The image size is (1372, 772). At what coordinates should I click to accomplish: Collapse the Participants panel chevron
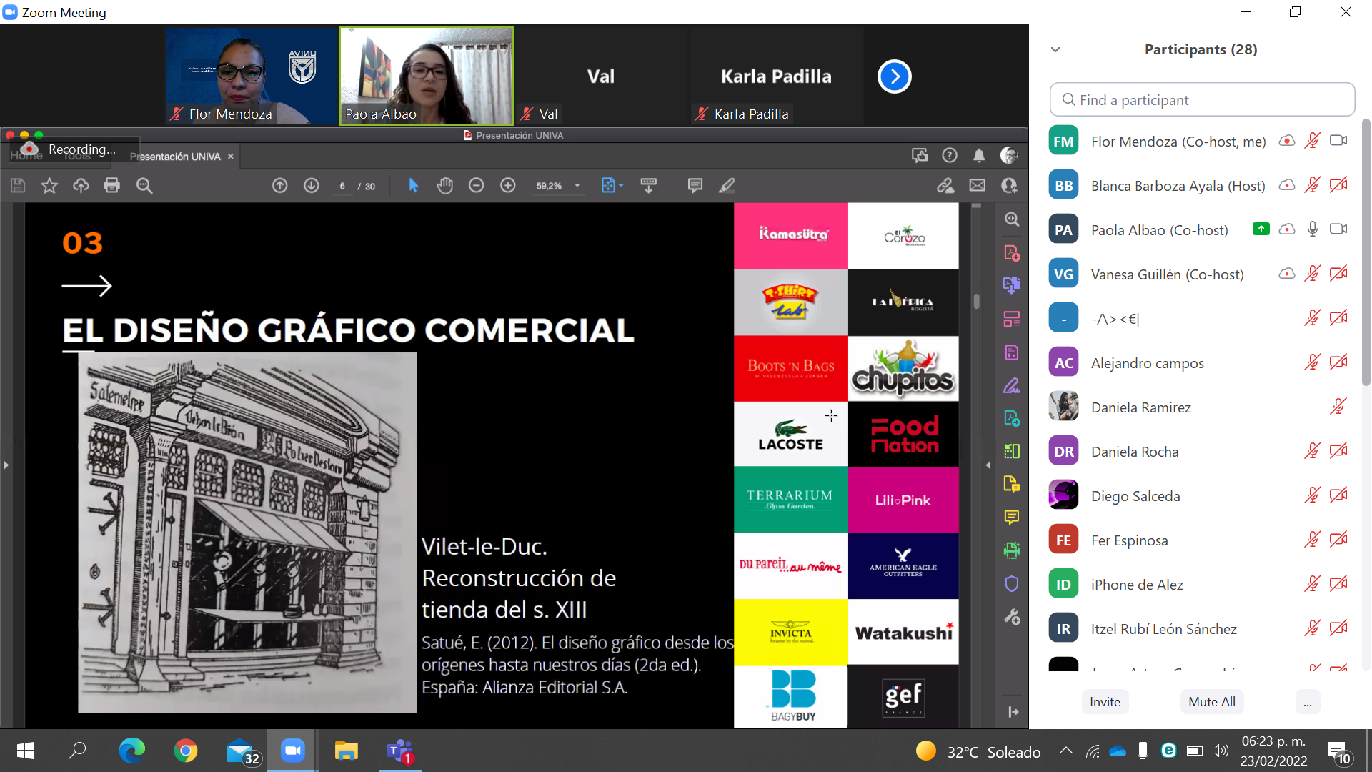pos(1055,49)
